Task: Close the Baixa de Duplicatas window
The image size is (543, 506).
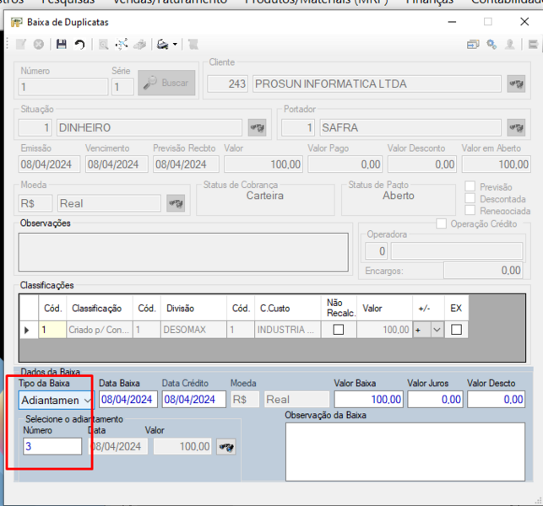Action: pyautogui.click(x=524, y=22)
